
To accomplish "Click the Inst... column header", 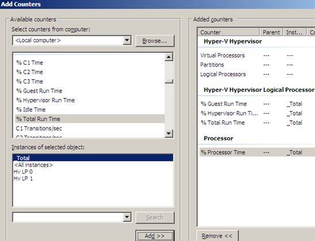I will [294, 32].
